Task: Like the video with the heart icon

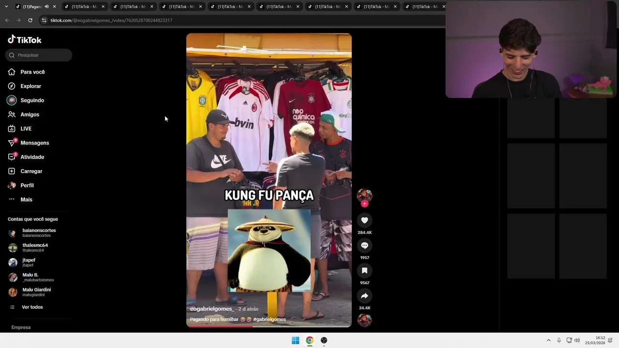Action: click(365, 220)
